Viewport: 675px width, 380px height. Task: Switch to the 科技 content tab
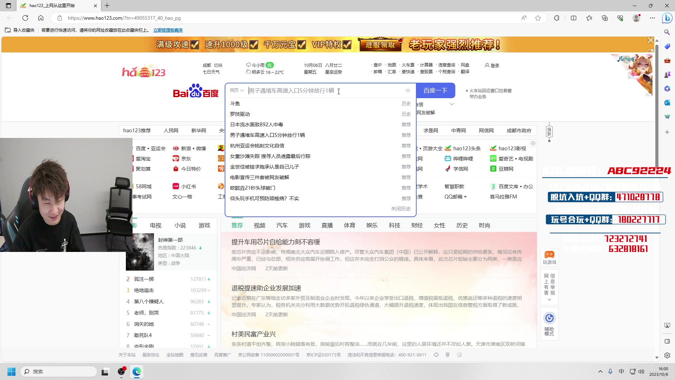click(394, 226)
